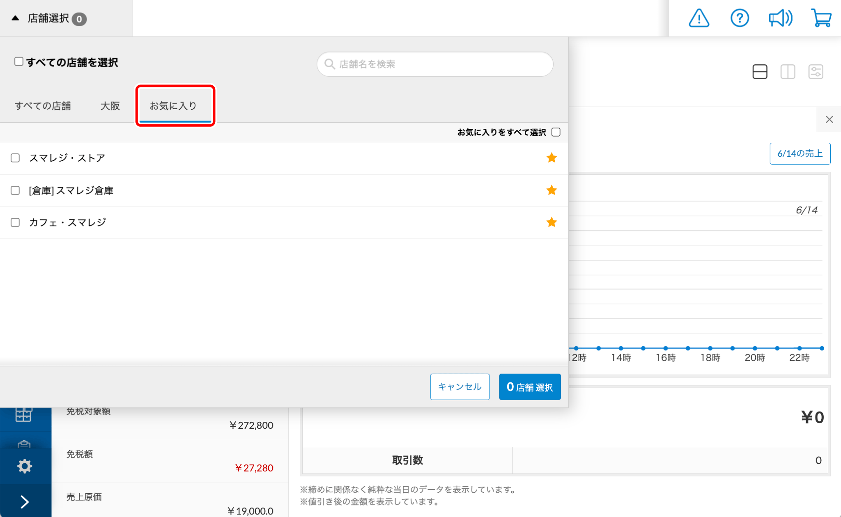The image size is (841, 517).
Task: Open the shopping cart icon
Action: (821, 18)
